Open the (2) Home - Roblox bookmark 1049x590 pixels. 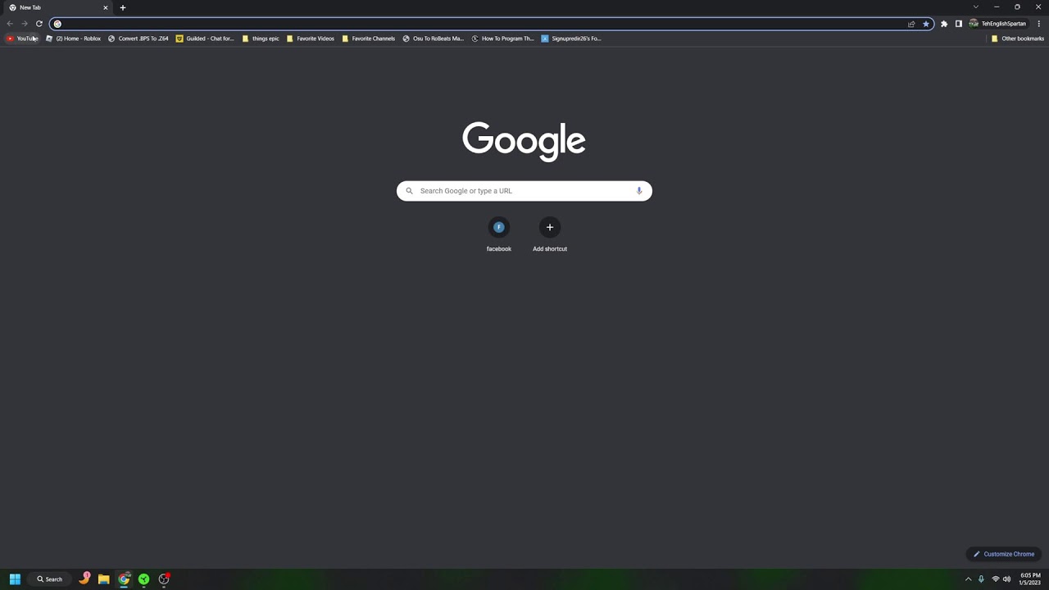tap(74, 39)
